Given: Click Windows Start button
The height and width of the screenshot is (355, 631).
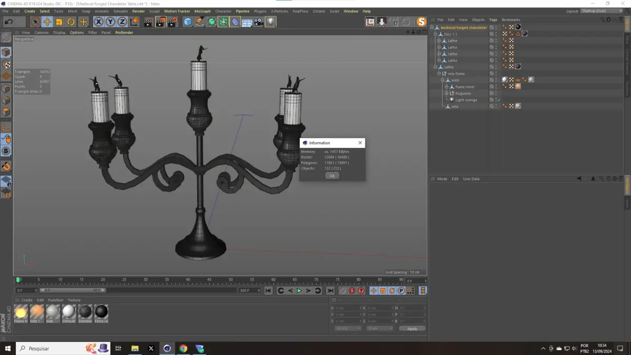Looking at the screenshot, I should pos(8,348).
